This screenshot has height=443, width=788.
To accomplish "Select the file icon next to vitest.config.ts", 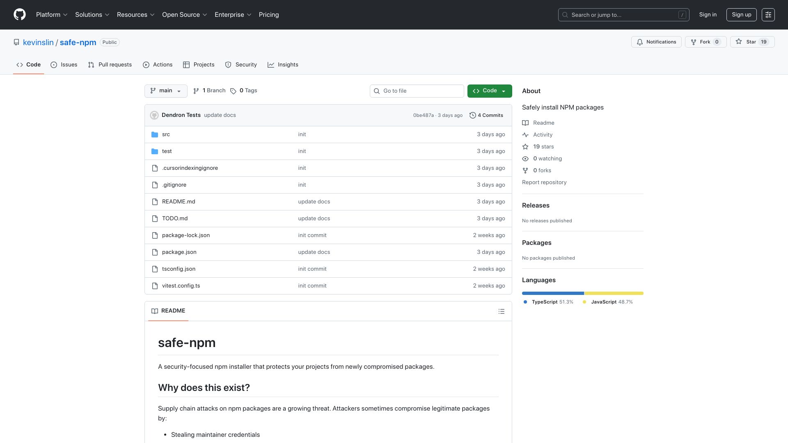I will [x=155, y=286].
